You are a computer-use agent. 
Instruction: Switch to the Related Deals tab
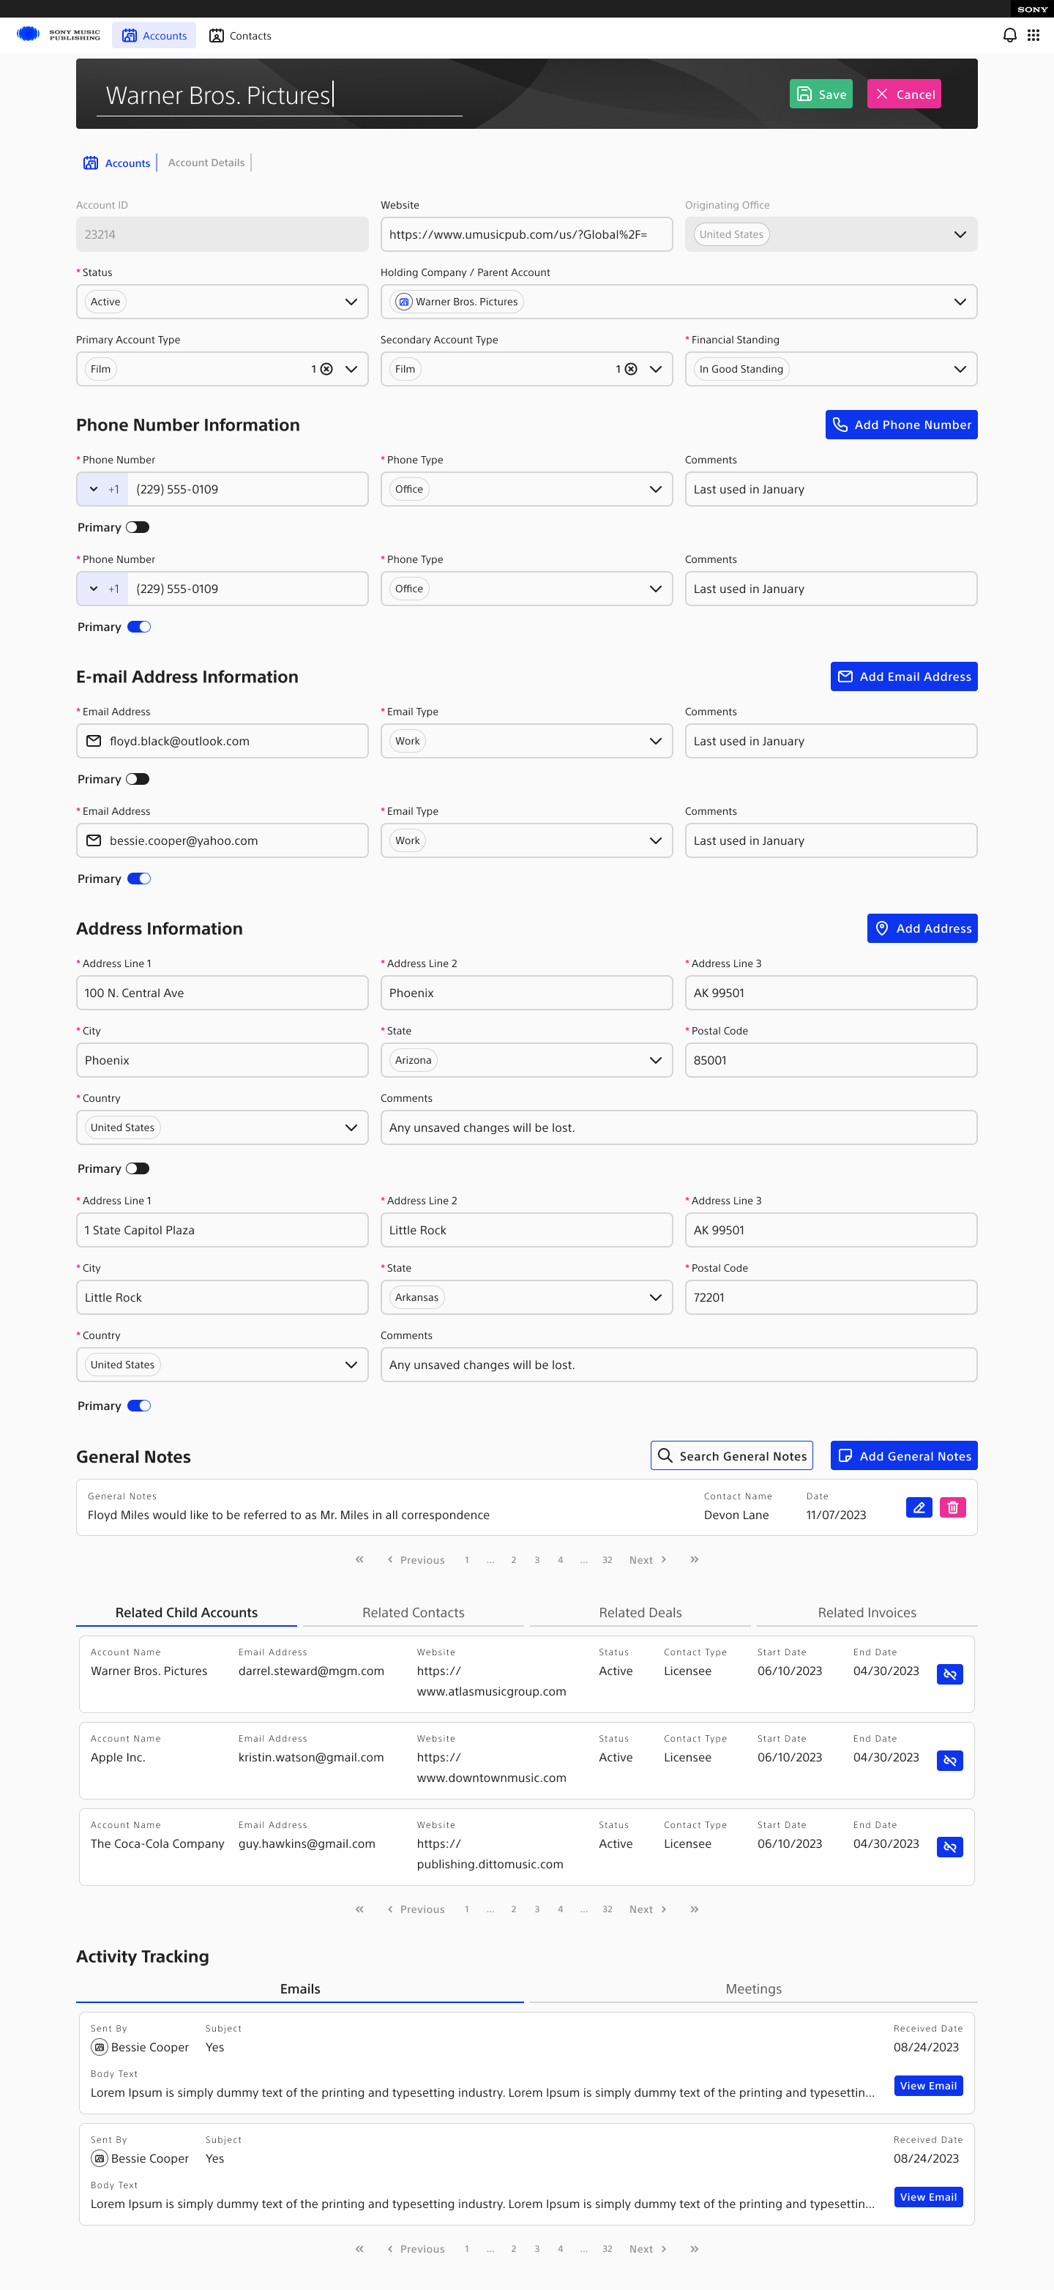[x=640, y=1613]
